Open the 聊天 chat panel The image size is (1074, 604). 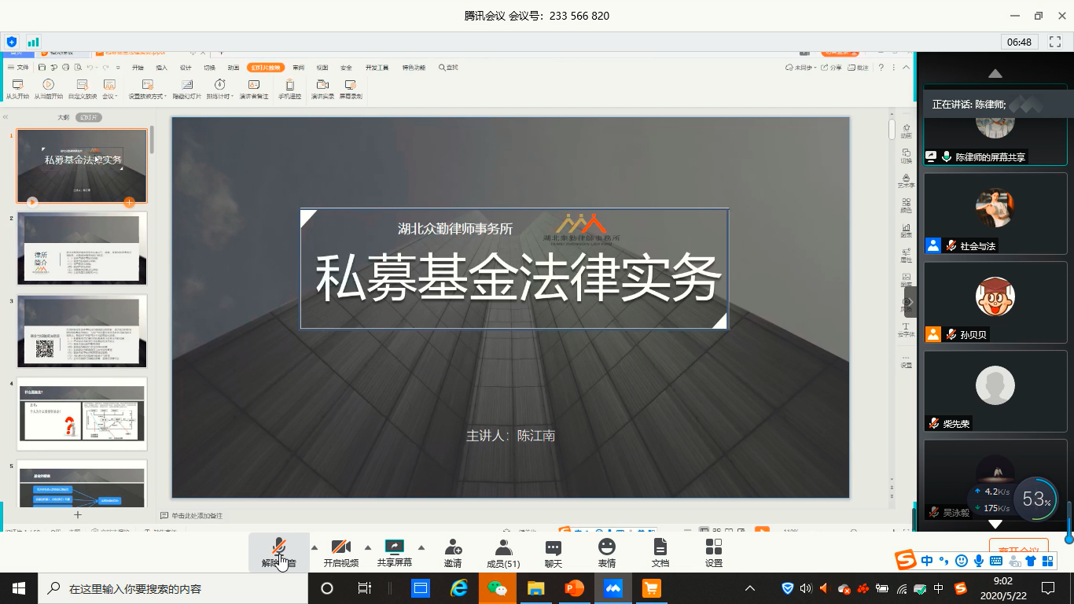[554, 551]
